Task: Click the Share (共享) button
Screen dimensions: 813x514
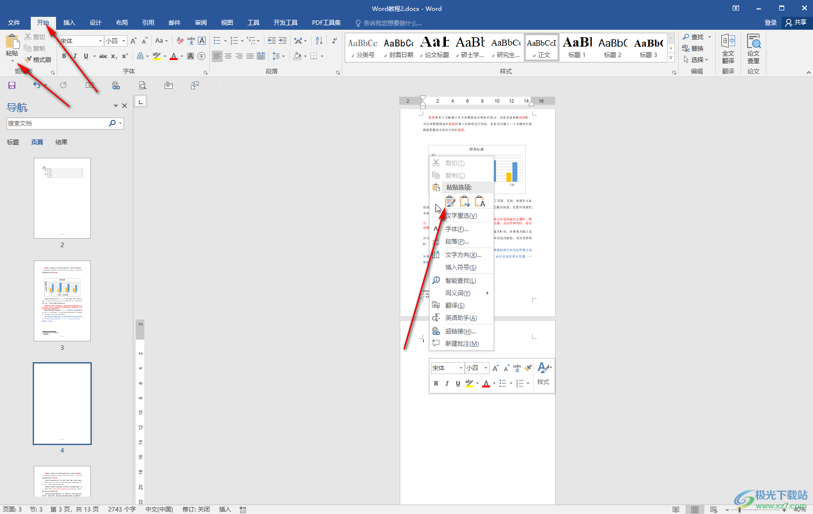Action: pyautogui.click(x=796, y=22)
